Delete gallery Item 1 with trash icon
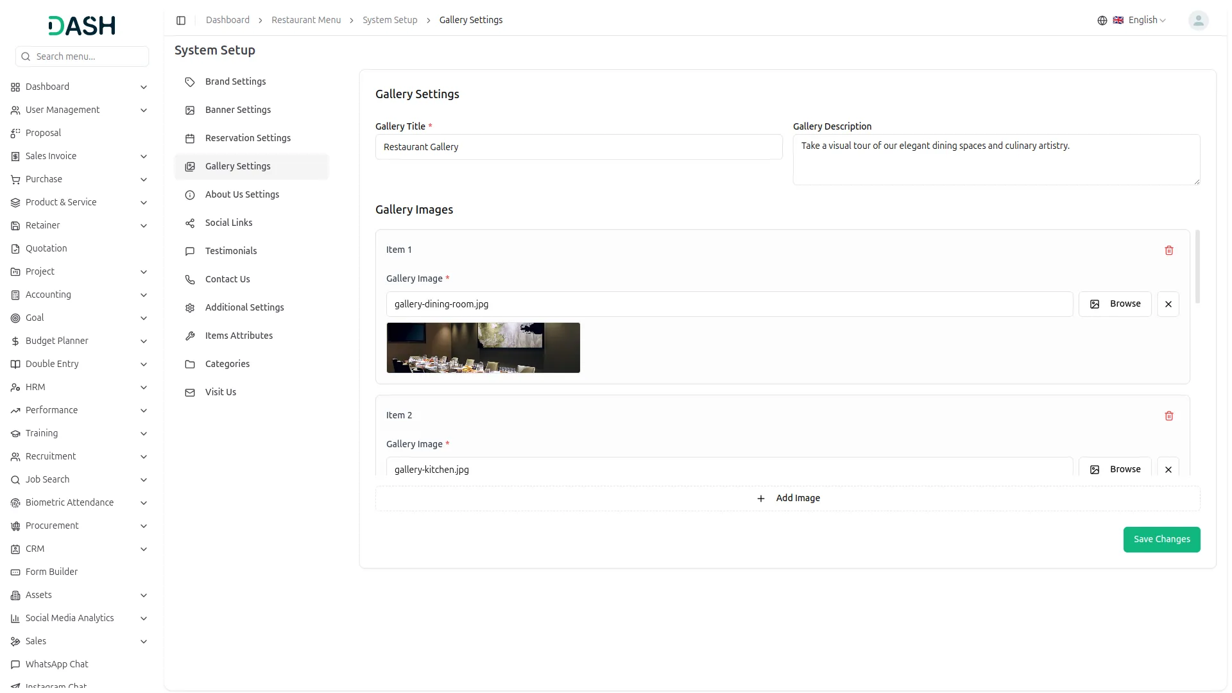This screenshot has height=693, width=1232. pyautogui.click(x=1168, y=250)
